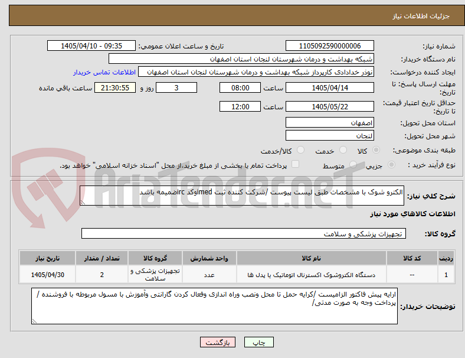
Task: Click the گروه کالا table column header
Action: coord(155,258)
